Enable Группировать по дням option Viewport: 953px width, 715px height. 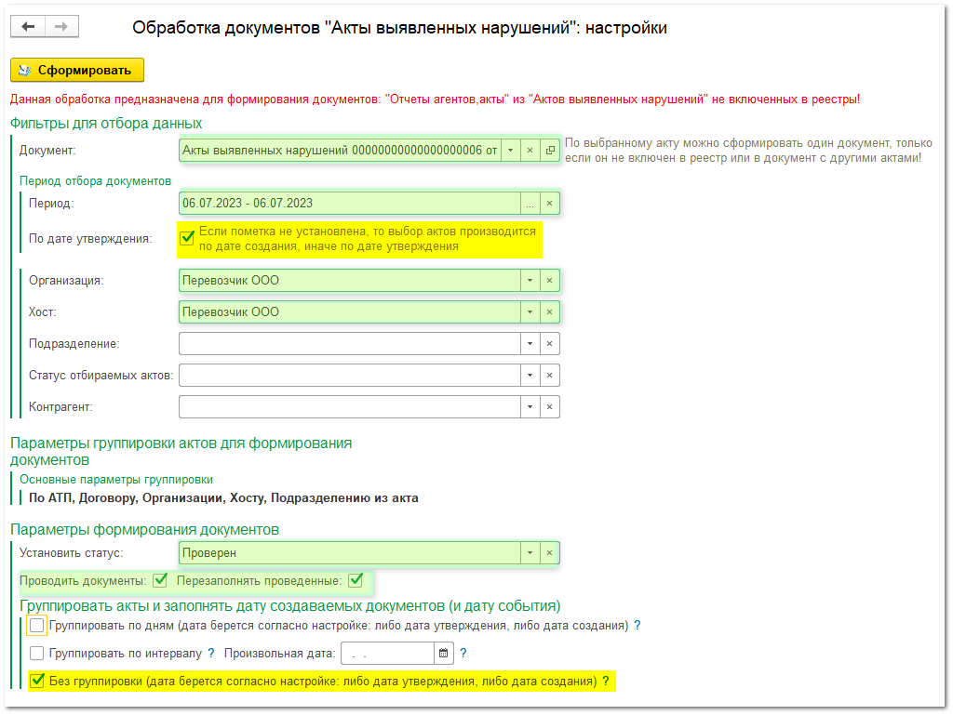click(x=36, y=626)
